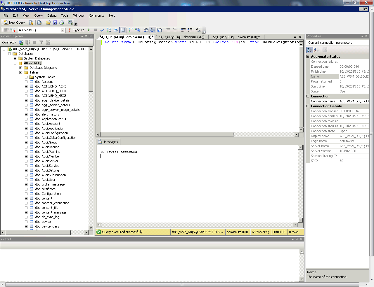
Task: Switch output to Results to Text
Action: point(146,30)
